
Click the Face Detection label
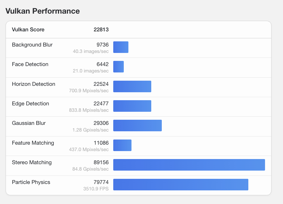point(30,64)
